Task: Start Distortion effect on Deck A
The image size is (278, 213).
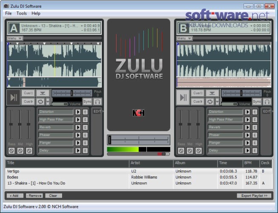Action: coord(77,112)
